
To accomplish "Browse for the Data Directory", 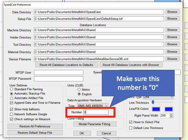I will click(172, 12).
